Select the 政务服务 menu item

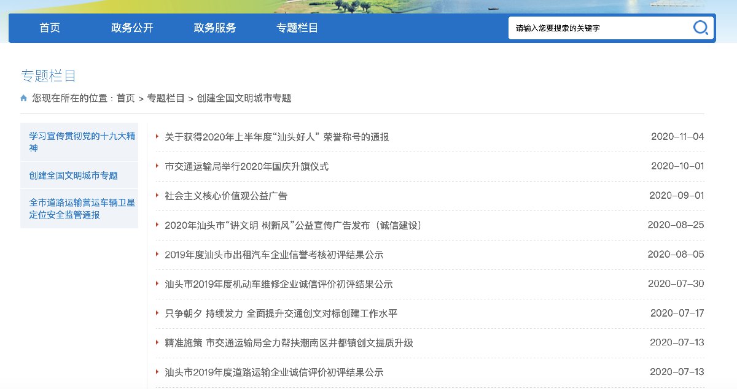[215, 28]
